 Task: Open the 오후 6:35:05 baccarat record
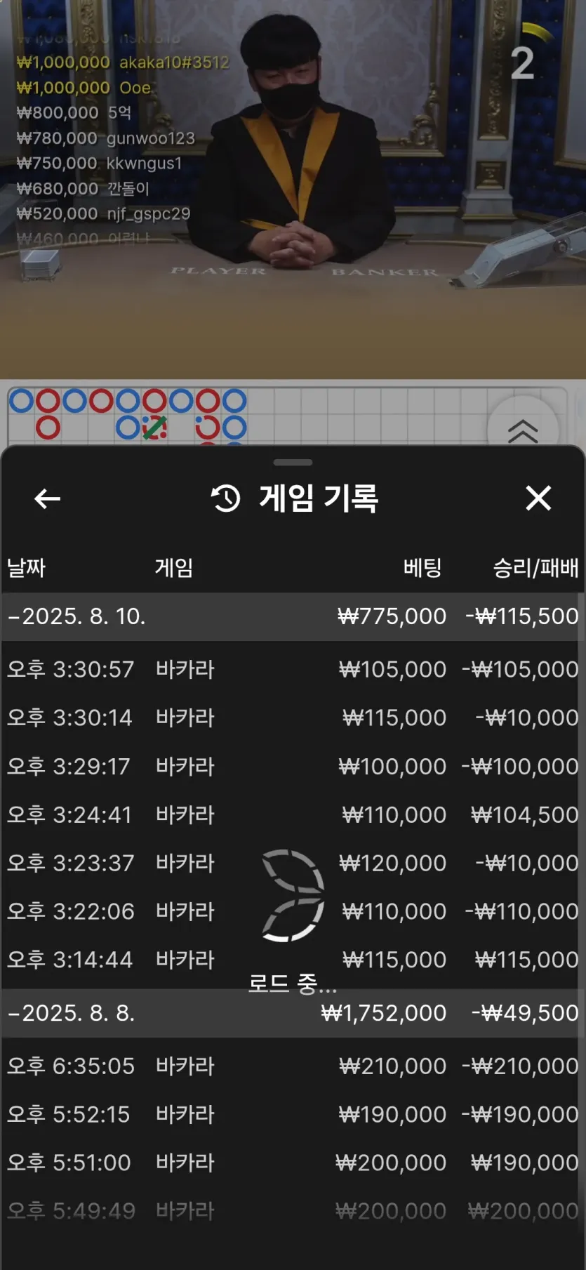point(292,1066)
